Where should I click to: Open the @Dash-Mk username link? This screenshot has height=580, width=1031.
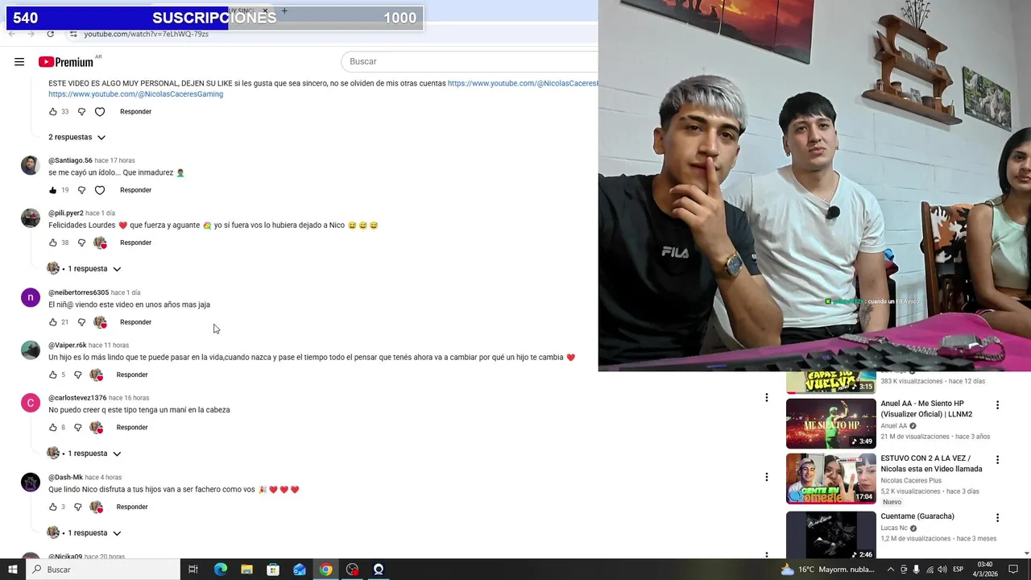click(65, 478)
